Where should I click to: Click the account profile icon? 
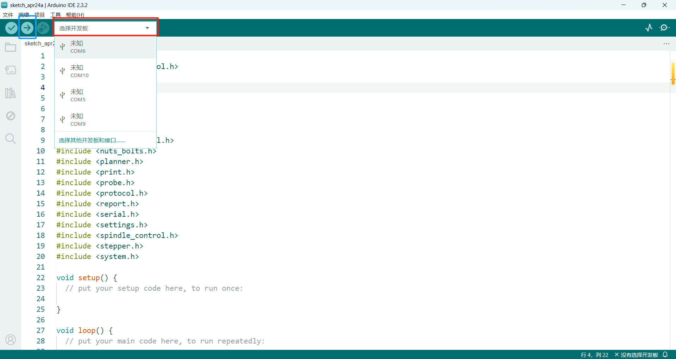(x=11, y=340)
